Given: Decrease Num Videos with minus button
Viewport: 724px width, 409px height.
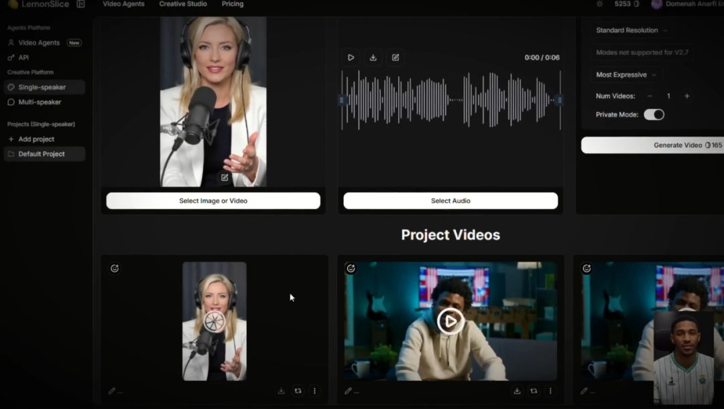Looking at the screenshot, I should (650, 96).
